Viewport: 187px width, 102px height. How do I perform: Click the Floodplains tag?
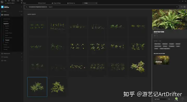coord(171,46)
